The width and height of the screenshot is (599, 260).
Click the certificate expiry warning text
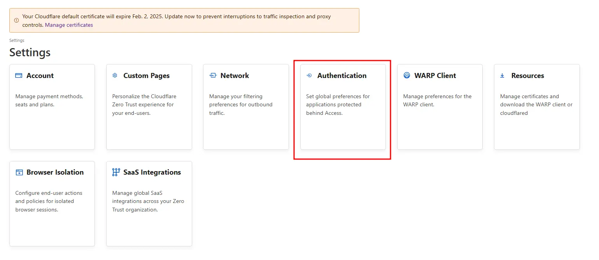pyautogui.click(x=177, y=21)
